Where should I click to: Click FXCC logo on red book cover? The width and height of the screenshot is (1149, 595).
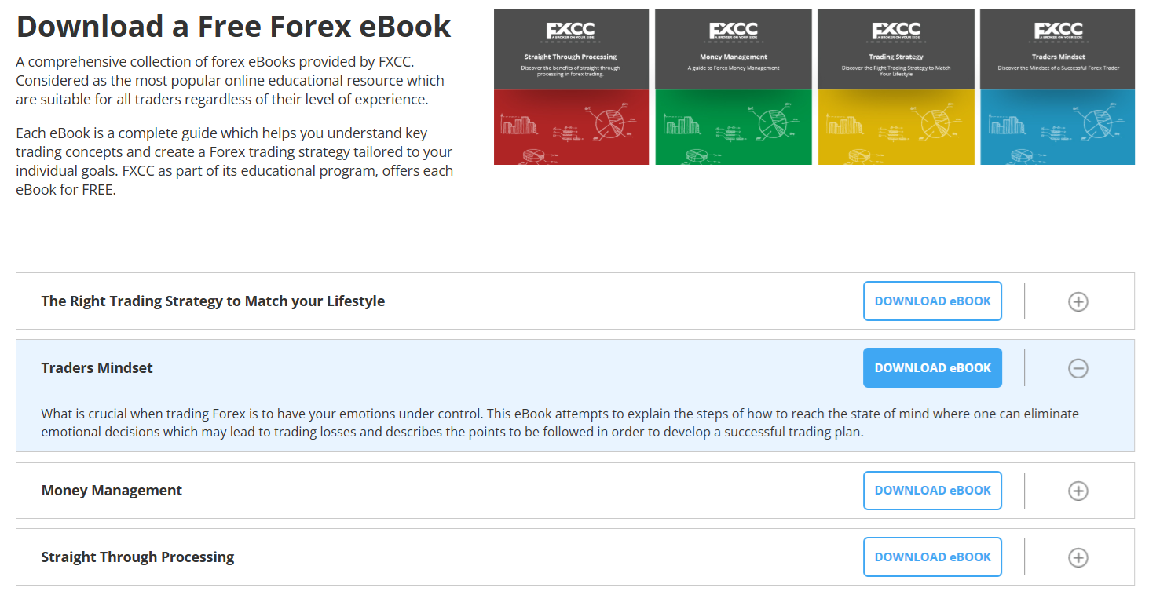[x=571, y=31]
